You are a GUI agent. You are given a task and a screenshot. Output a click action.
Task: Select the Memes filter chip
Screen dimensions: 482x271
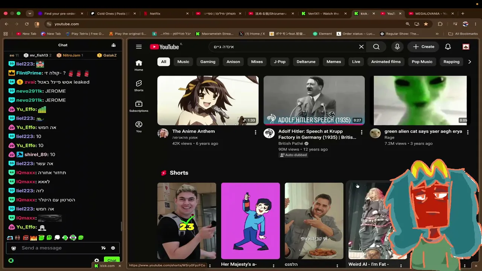click(334, 62)
